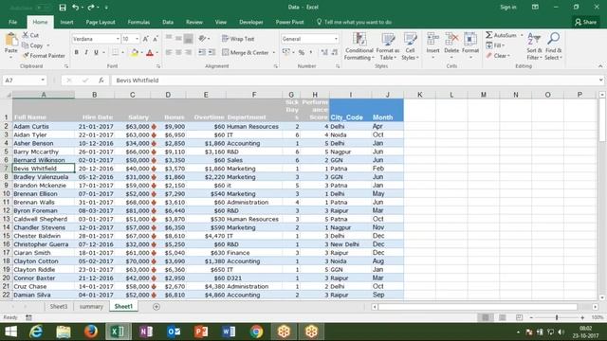
Task: Switch to the Insert ribbon tab
Action: [66, 22]
